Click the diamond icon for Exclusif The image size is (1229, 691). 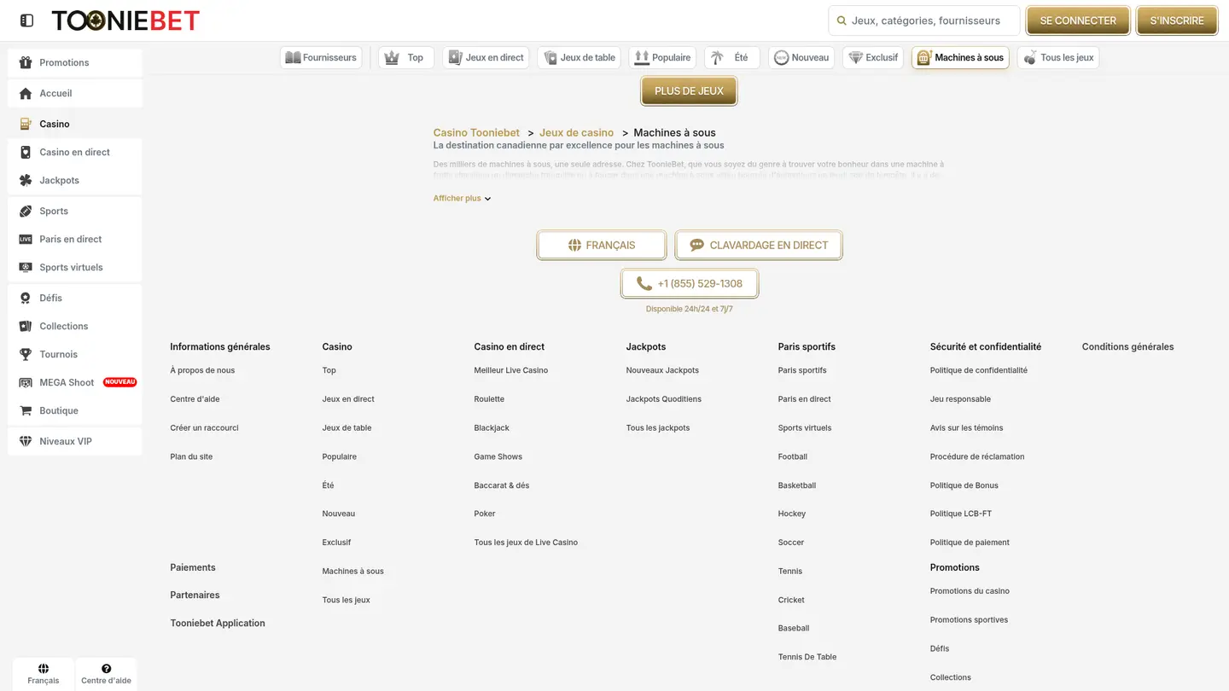tap(855, 57)
